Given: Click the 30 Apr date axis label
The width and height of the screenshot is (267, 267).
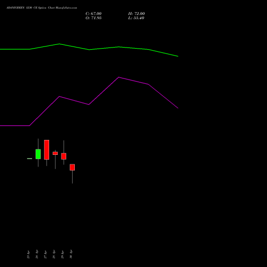Looking at the screenshot, I should tap(71, 254).
